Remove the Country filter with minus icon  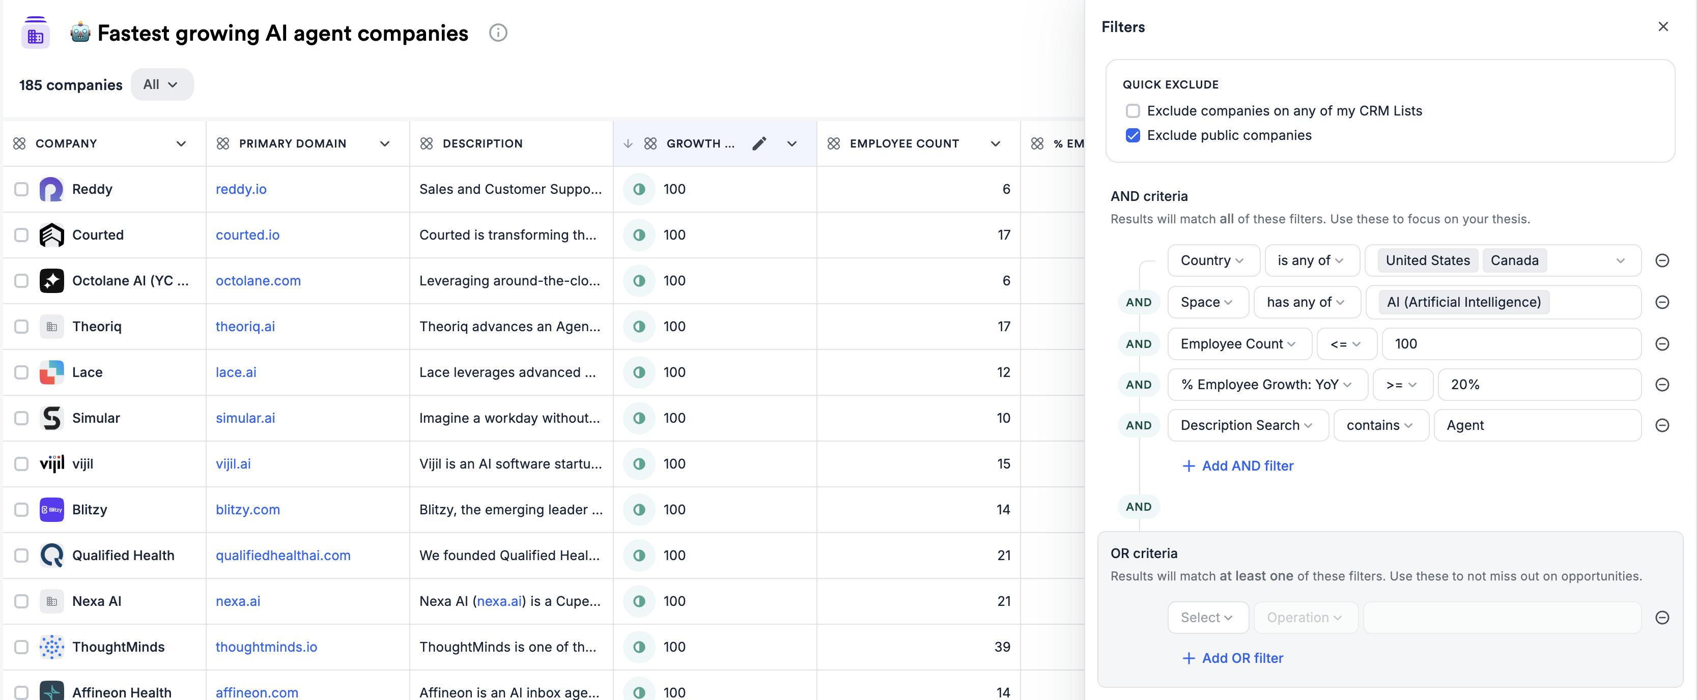[1661, 261]
